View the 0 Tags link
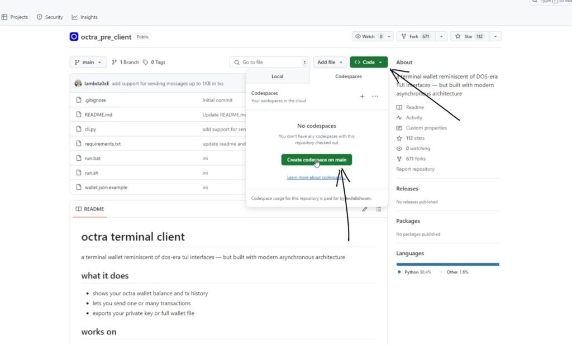This screenshot has height=345, width=572. point(154,63)
